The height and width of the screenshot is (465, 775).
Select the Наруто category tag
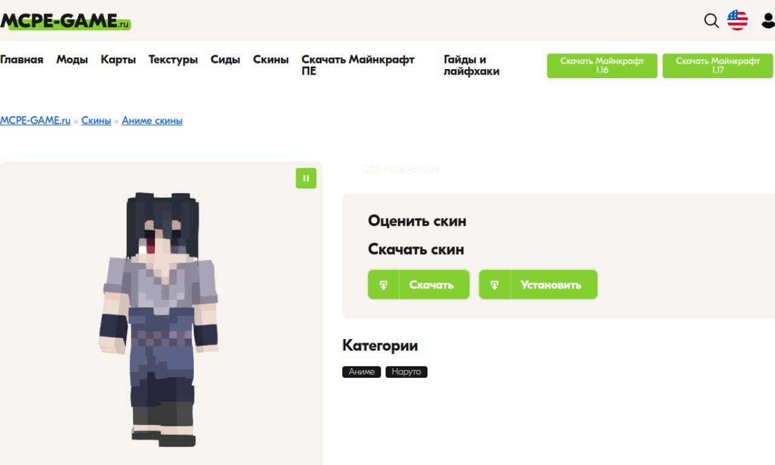point(406,372)
